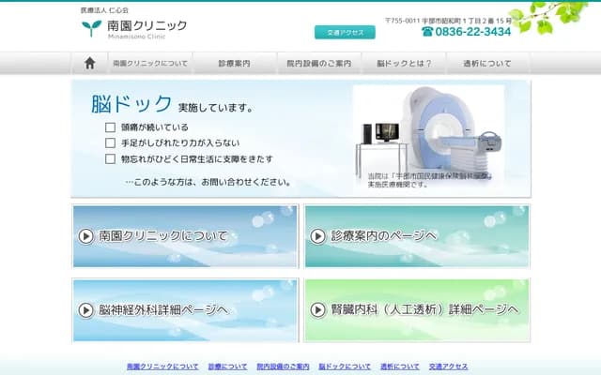The image size is (601, 375).
Task: Go to the home page icon
Action: point(90,63)
